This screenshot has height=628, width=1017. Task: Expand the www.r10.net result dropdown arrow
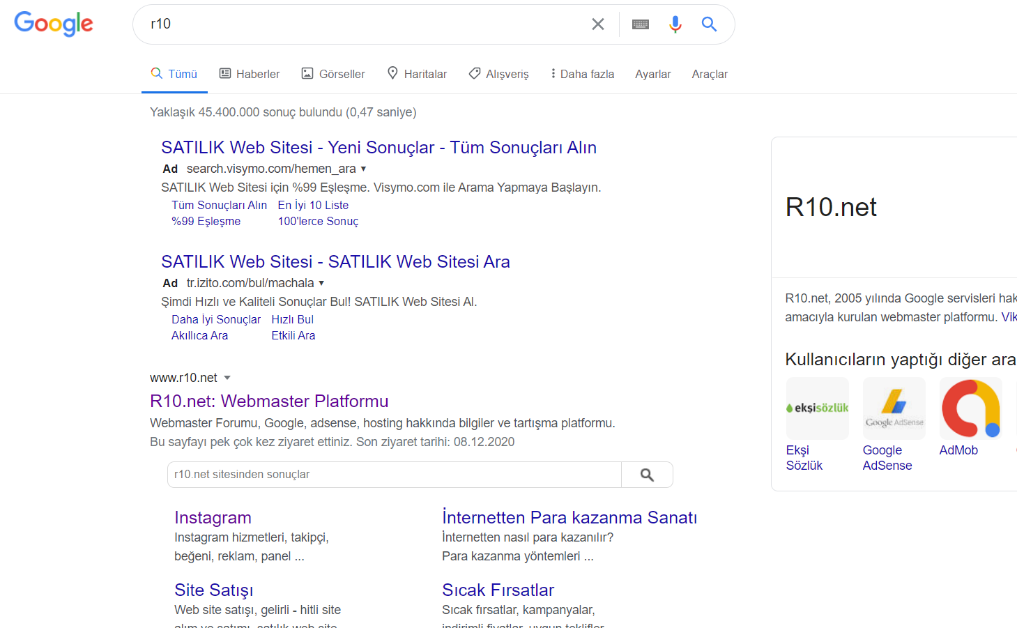coord(227,378)
